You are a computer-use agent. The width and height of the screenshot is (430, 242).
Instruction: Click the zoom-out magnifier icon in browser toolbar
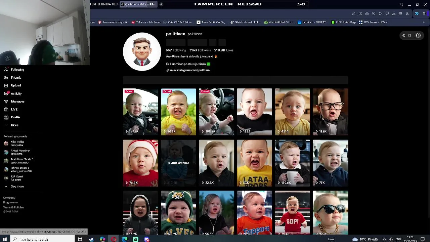pos(353,14)
